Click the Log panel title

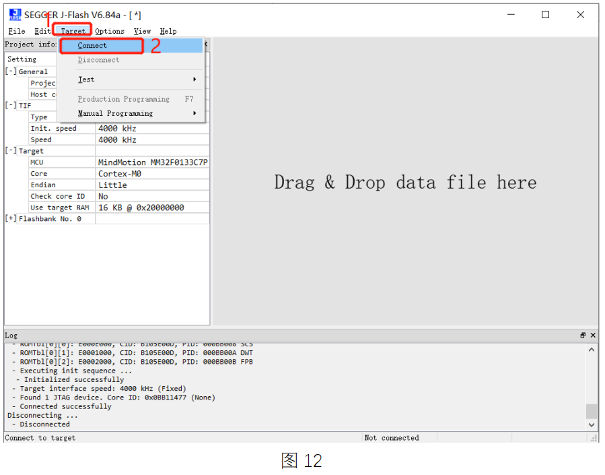coord(11,336)
